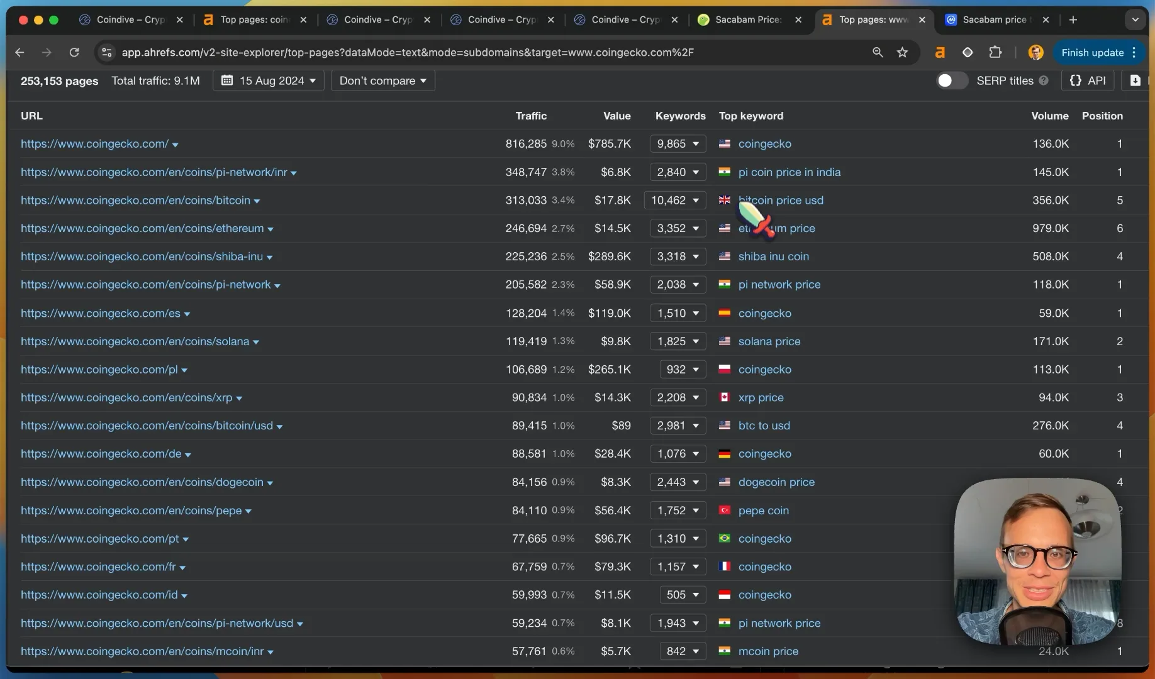Viewport: 1155px width, 679px height.
Task: Bookmark this page with the star icon
Action: coord(903,53)
